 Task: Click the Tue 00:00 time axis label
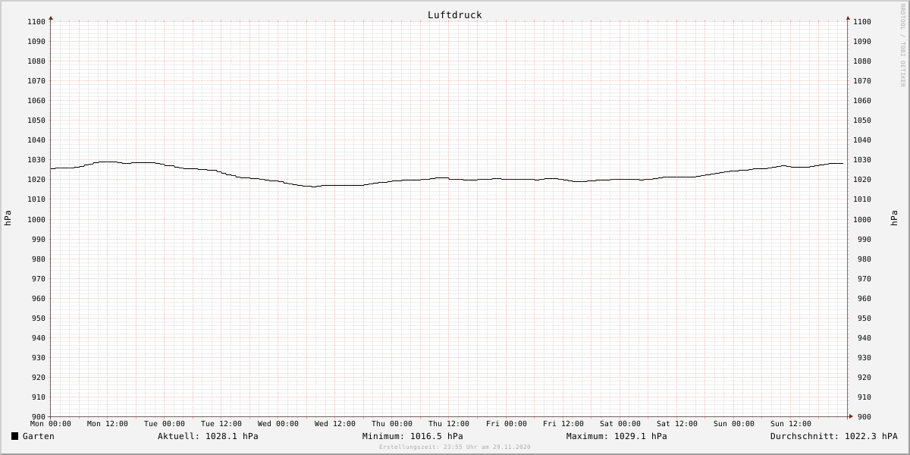click(x=165, y=424)
